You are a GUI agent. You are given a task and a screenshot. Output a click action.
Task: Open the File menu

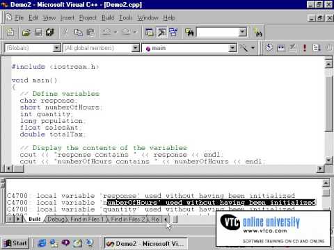pyautogui.click(x=19, y=18)
